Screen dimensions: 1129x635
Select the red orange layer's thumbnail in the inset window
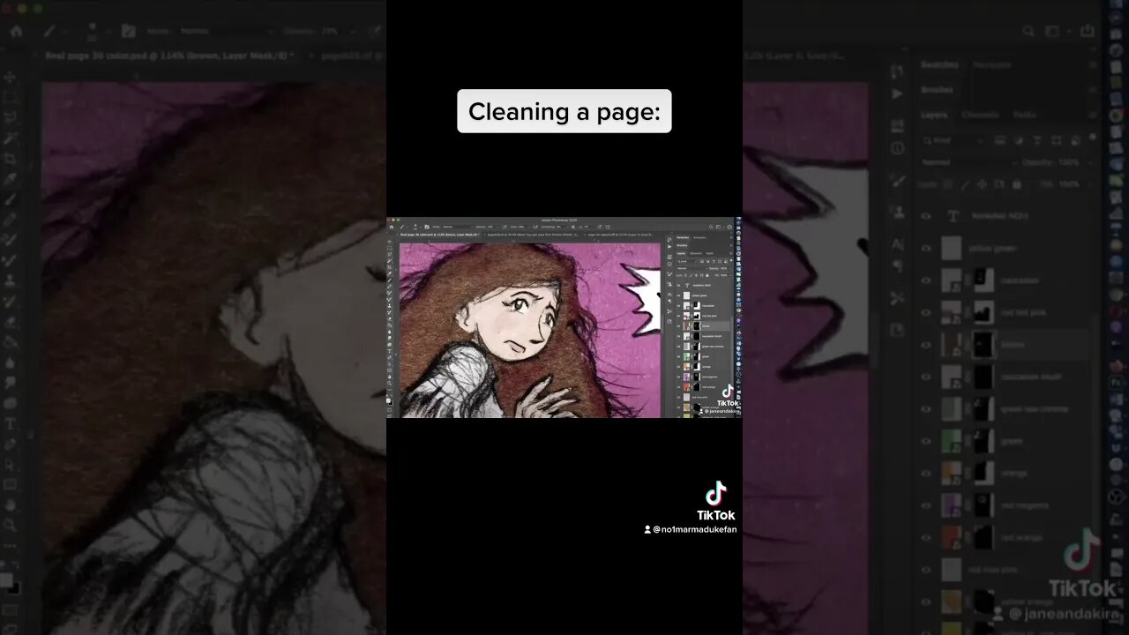pos(686,387)
